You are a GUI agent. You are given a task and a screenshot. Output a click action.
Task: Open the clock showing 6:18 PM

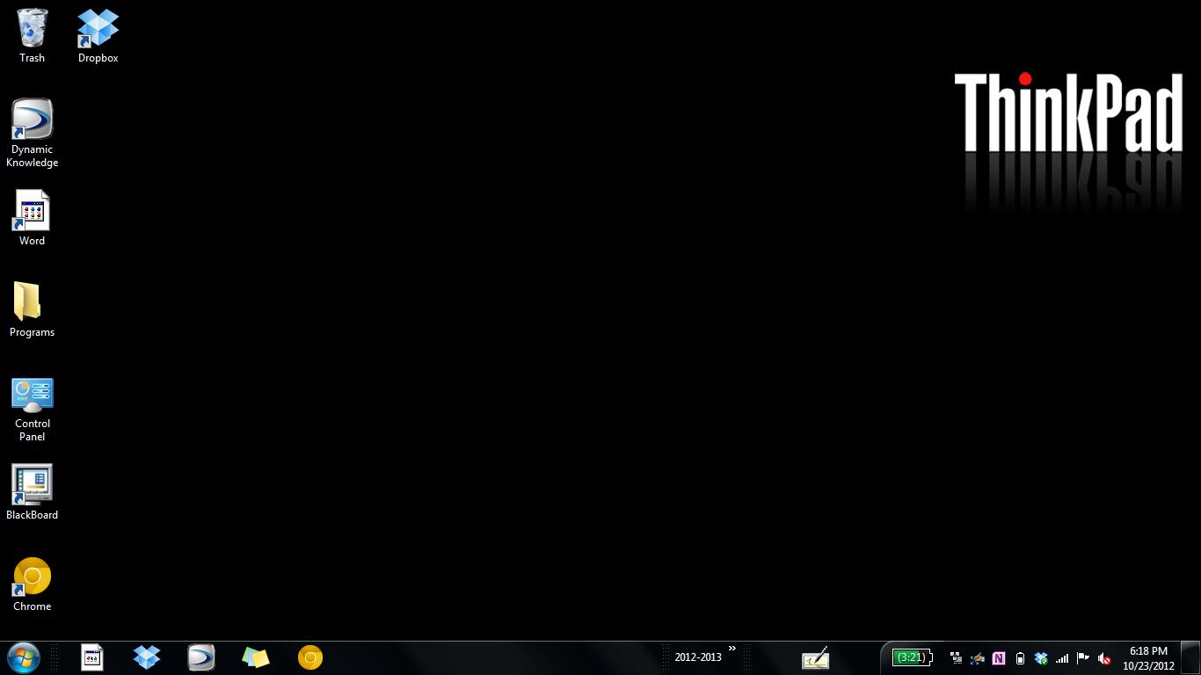click(x=1148, y=658)
